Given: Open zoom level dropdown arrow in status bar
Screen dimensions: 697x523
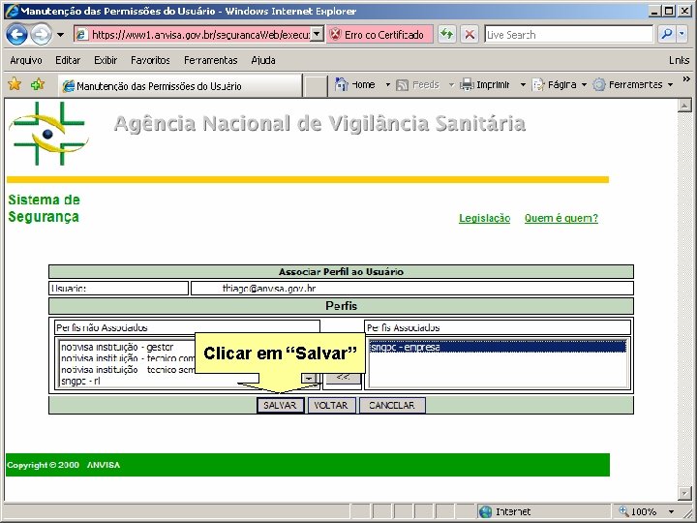Looking at the screenshot, I should (671, 511).
